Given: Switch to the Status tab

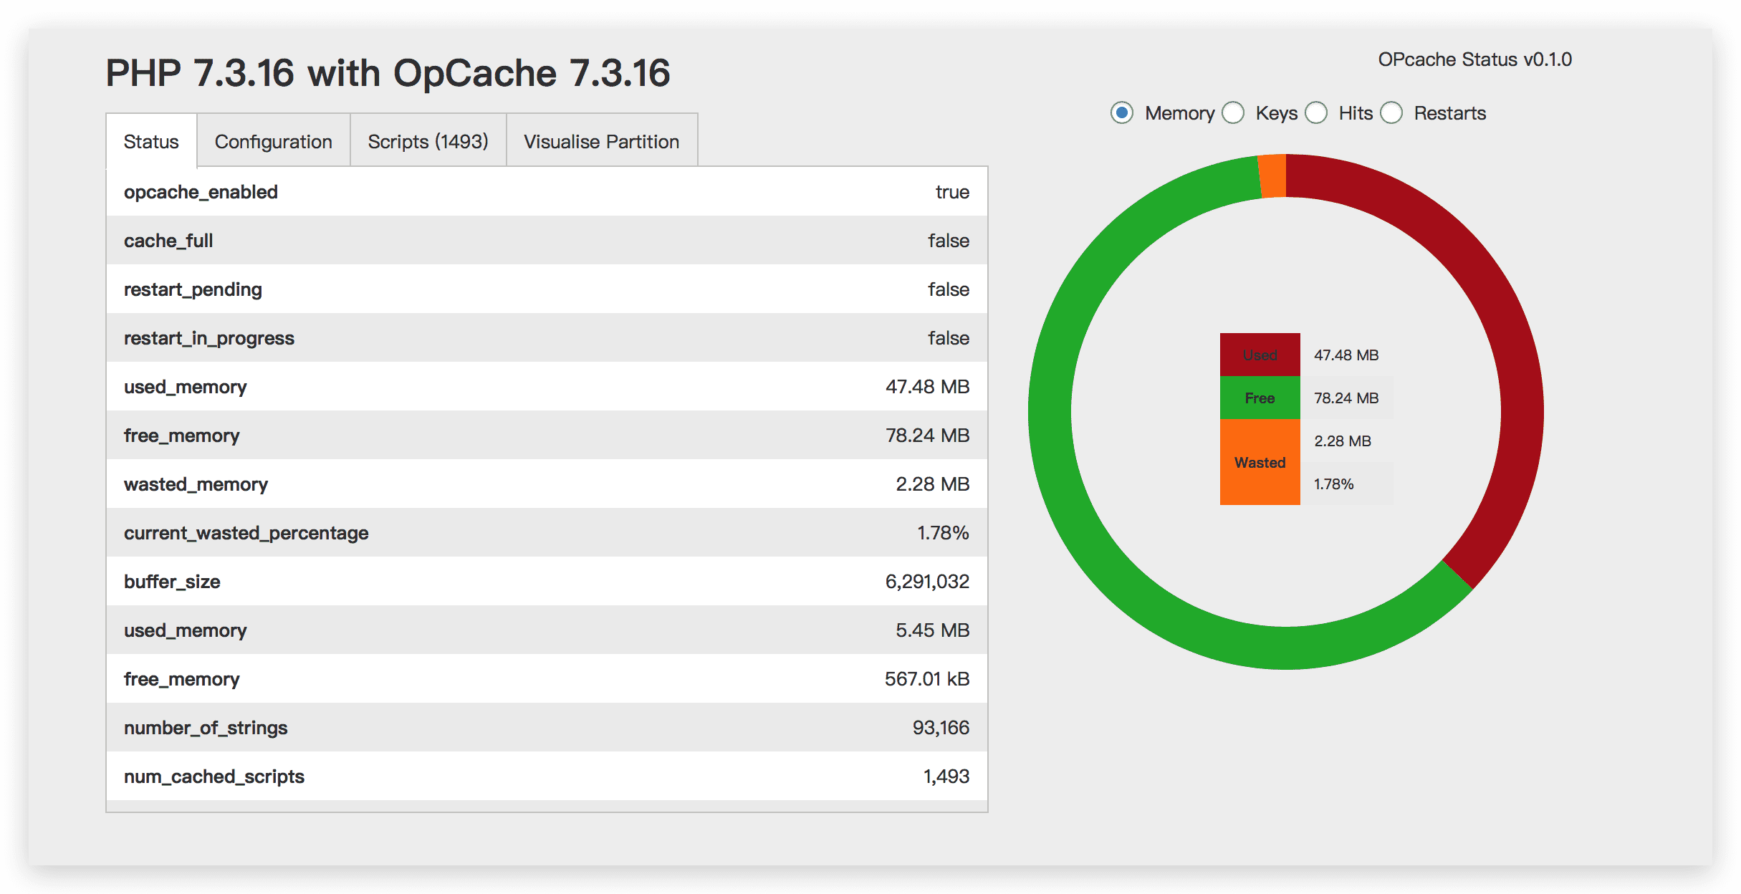Looking at the screenshot, I should (151, 141).
